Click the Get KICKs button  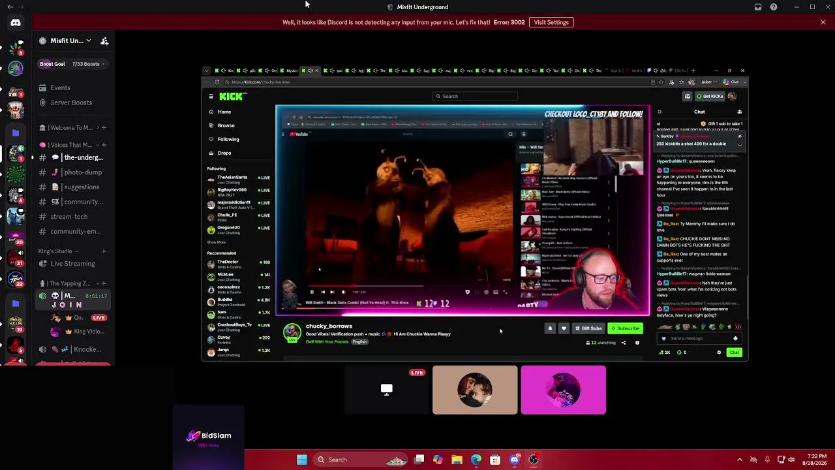pyautogui.click(x=710, y=97)
